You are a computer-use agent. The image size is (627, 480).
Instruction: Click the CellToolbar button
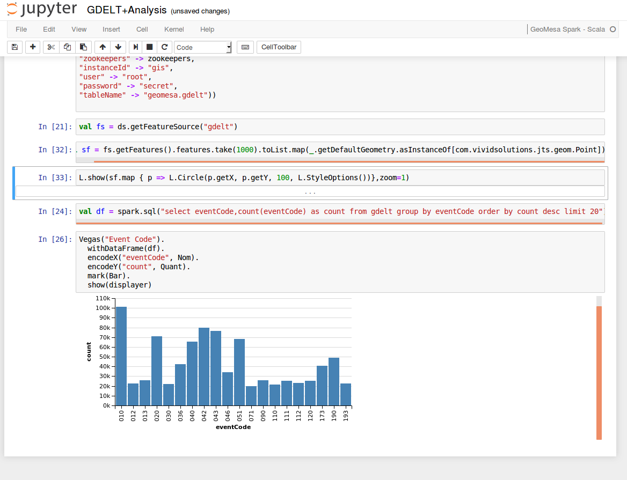pyautogui.click(x=279, y=47)
